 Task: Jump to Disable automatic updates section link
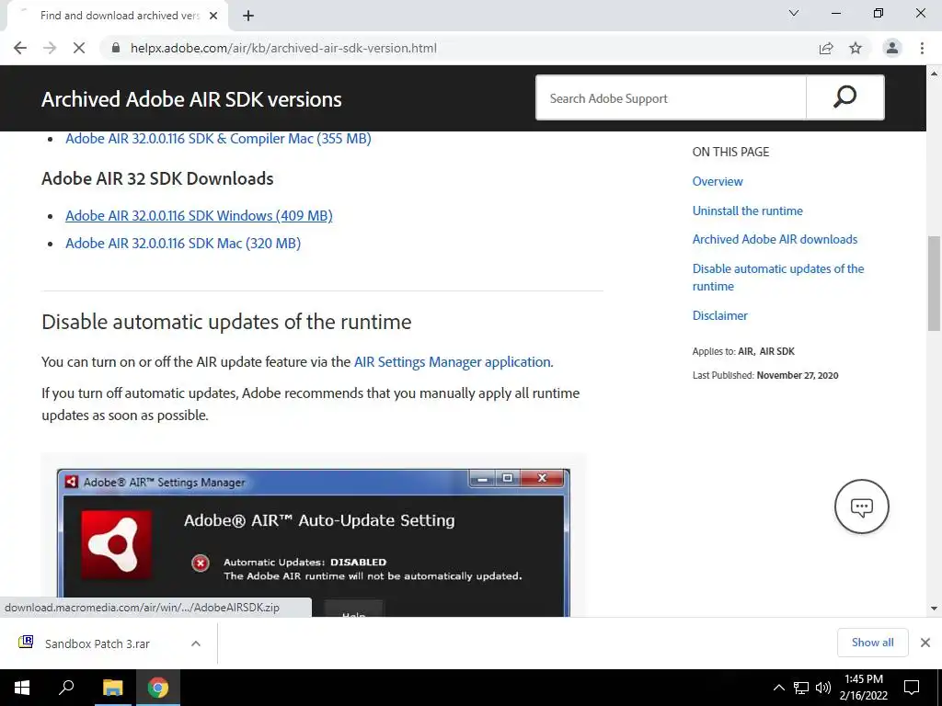click(x=778, y=278)
